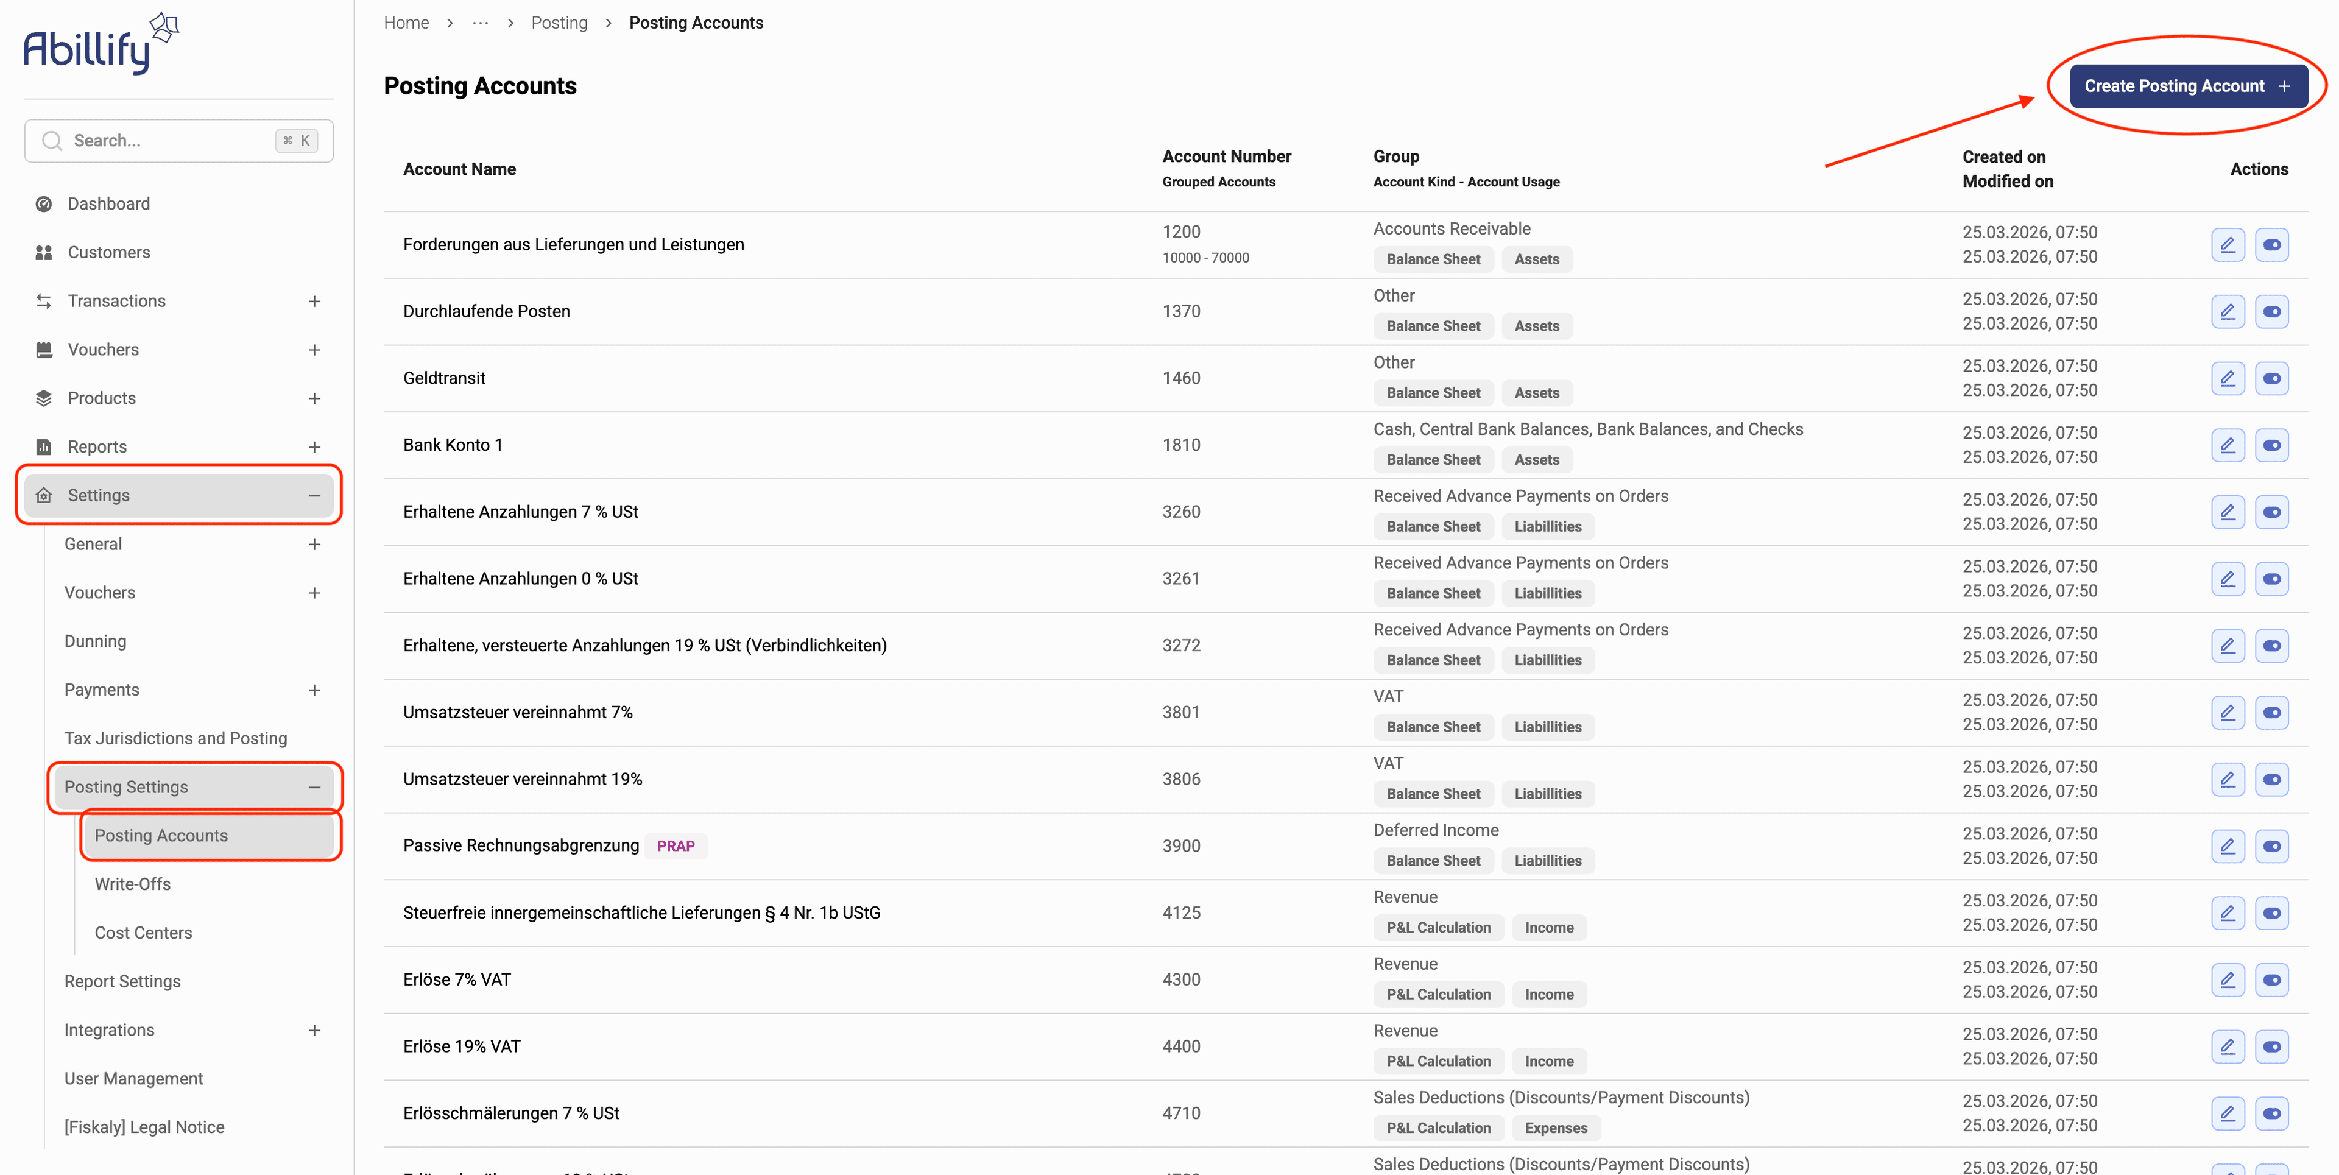This screenshot has width=2339, height=1175.
Task: Open the Write-Offs settings page
Action: 133,884
